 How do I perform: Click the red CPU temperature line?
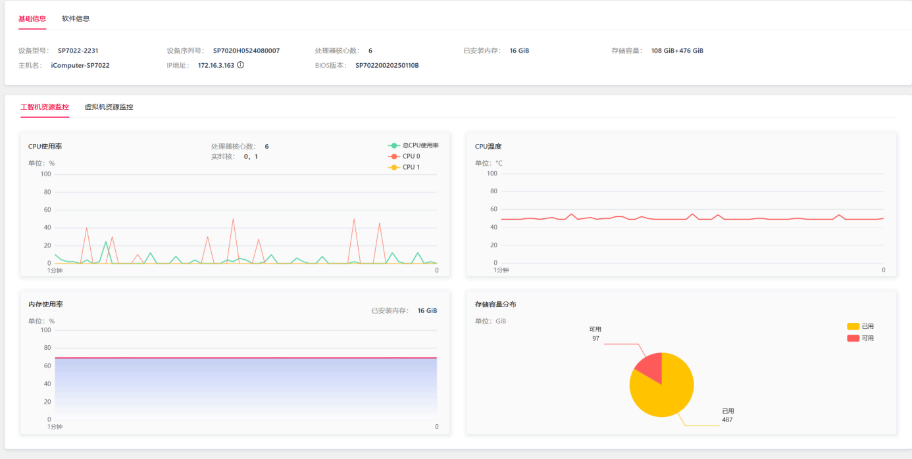(692, 218)
